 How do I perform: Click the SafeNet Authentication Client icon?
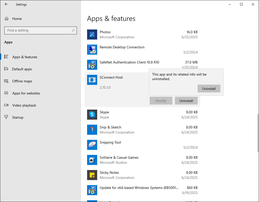[x=92, y=65]
